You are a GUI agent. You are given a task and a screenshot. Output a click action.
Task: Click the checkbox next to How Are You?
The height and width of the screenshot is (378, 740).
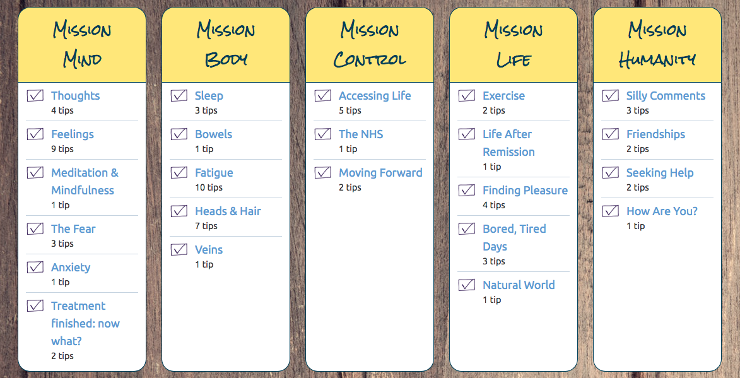click(611, 211)
